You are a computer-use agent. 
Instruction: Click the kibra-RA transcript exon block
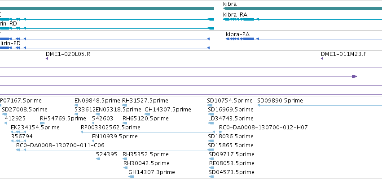(x=248, y=19)
